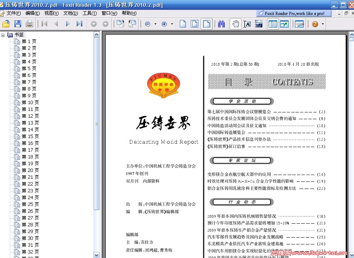Click bookmark panel scrollbar down arrow
This screenshot has width=354, height=258.
tap(97, 255)
